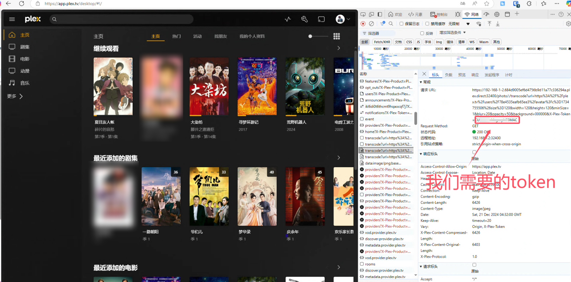Select the 全部 request type filter
The height and width of the screenshot is (282, 571).
364,42
